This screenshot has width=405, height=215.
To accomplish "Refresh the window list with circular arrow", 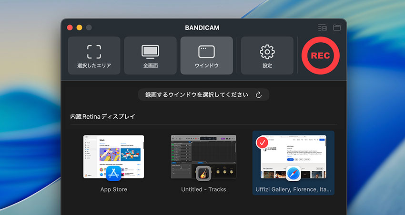I will [x=259, y=95].
